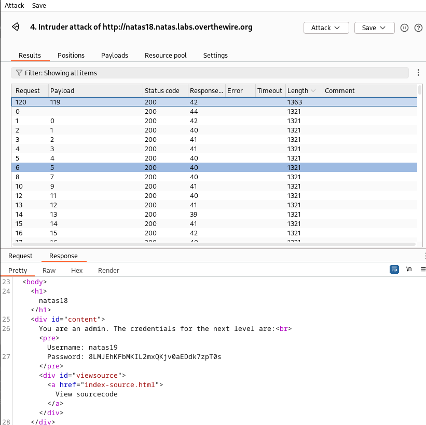Click the Comment column header
This screenshot has height=425, width=426.
pos(370,90)
